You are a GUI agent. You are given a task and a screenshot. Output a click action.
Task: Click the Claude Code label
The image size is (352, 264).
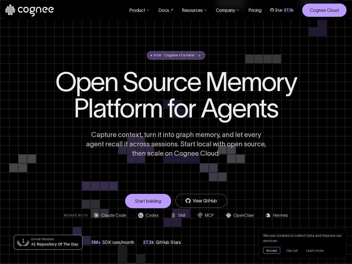(114, 215)
